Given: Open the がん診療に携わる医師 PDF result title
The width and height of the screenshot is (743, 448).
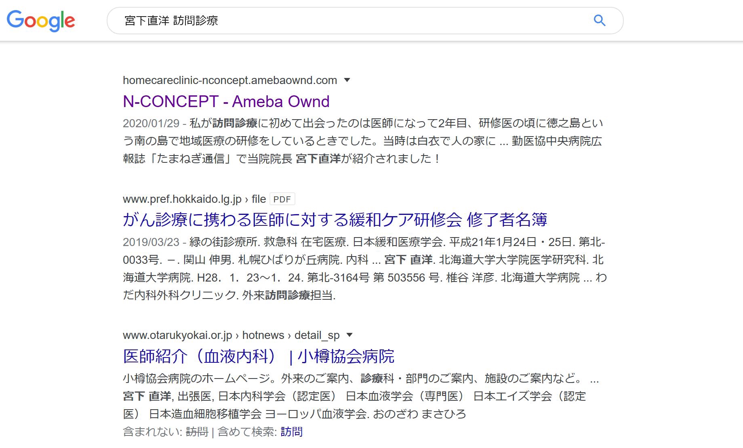Looking at the screenshot, I should (x=335, y=220).
